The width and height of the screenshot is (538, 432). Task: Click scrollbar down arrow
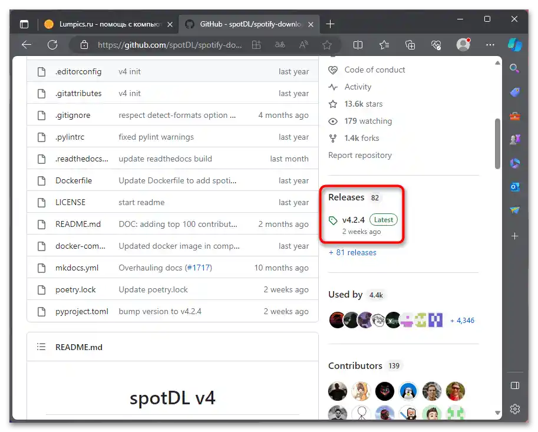coord(497,413)
